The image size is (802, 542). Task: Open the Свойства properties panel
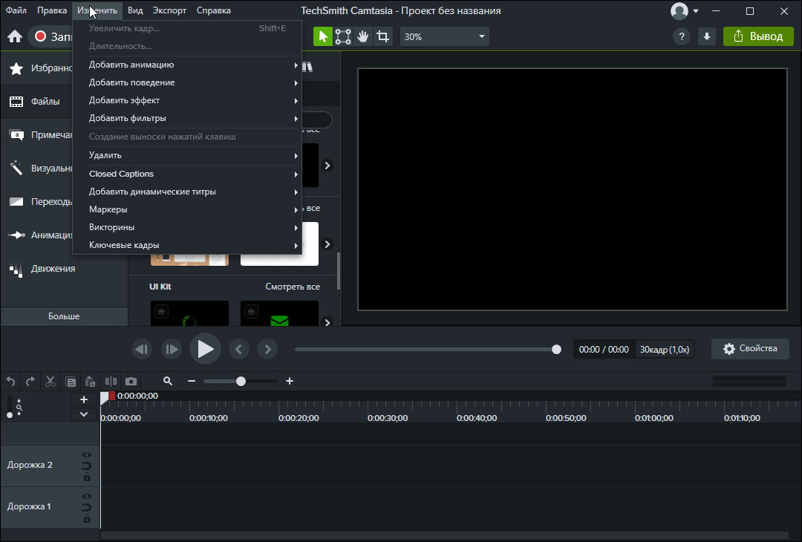click(750, 349)
